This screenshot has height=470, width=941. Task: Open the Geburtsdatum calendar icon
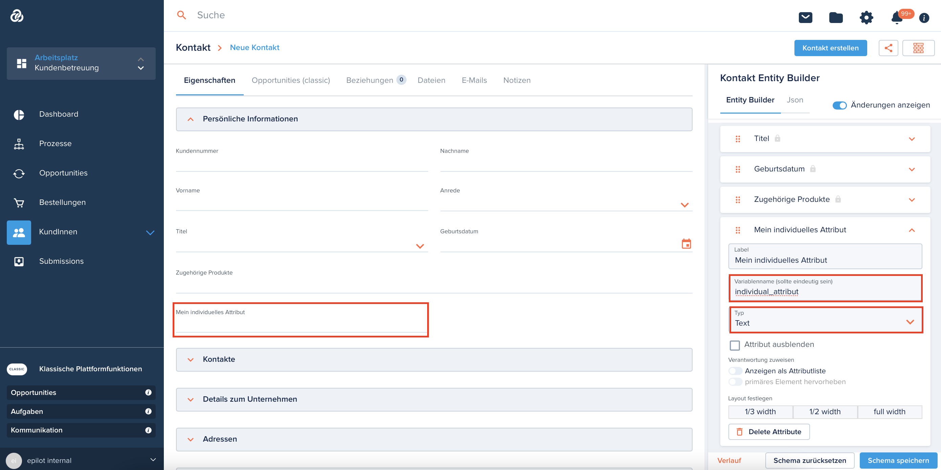tap(686, 243)
